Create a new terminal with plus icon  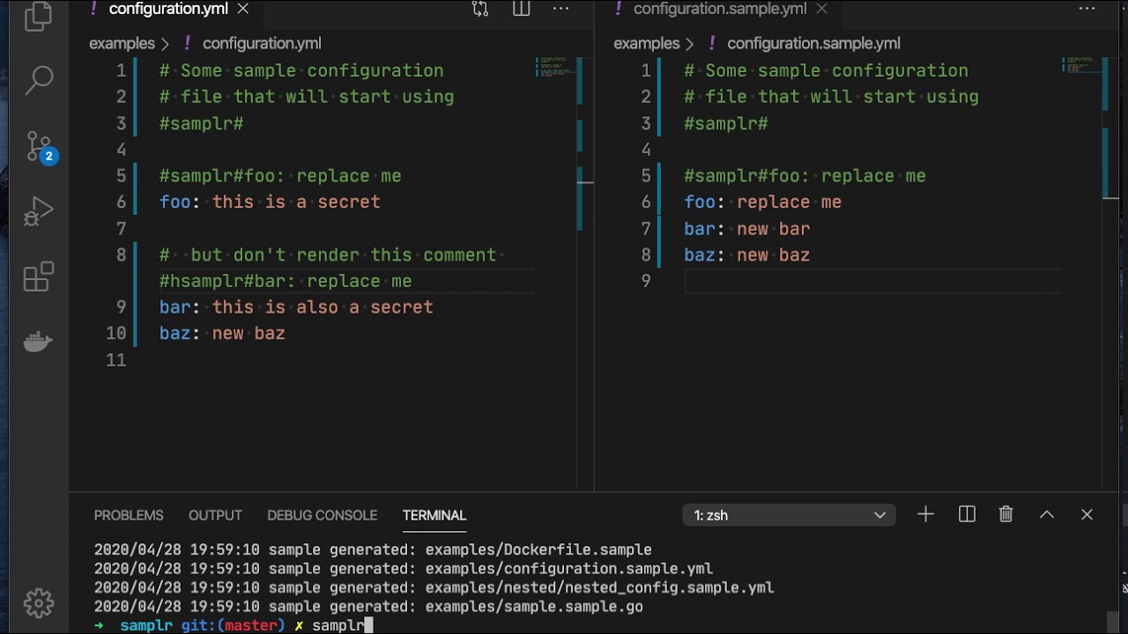pyautogui.click(x=925, y=514)
